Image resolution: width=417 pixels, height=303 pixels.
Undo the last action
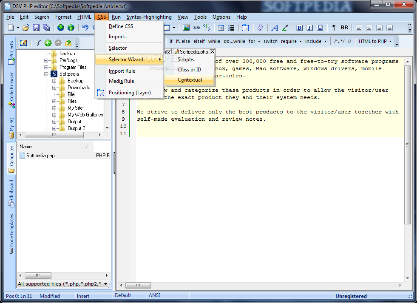pyautogui.click(x=85, y=28)
